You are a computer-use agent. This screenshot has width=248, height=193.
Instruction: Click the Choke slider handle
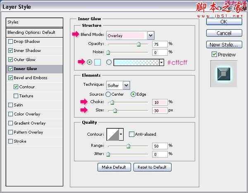pyautogui.click(x=112, y=102)
